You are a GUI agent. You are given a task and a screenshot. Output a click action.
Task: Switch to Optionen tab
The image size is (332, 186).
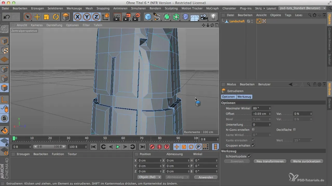(228, 97)
